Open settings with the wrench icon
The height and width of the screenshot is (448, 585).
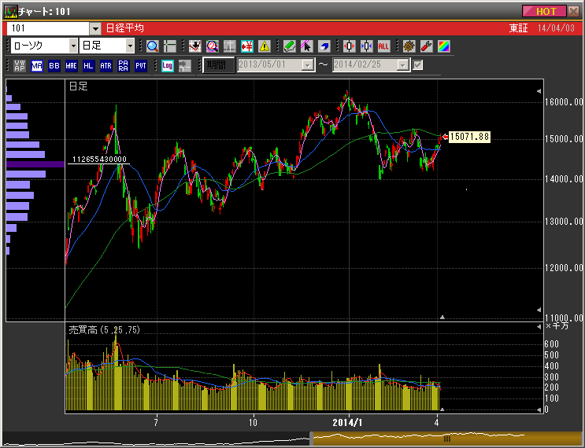tap(426, 46)
